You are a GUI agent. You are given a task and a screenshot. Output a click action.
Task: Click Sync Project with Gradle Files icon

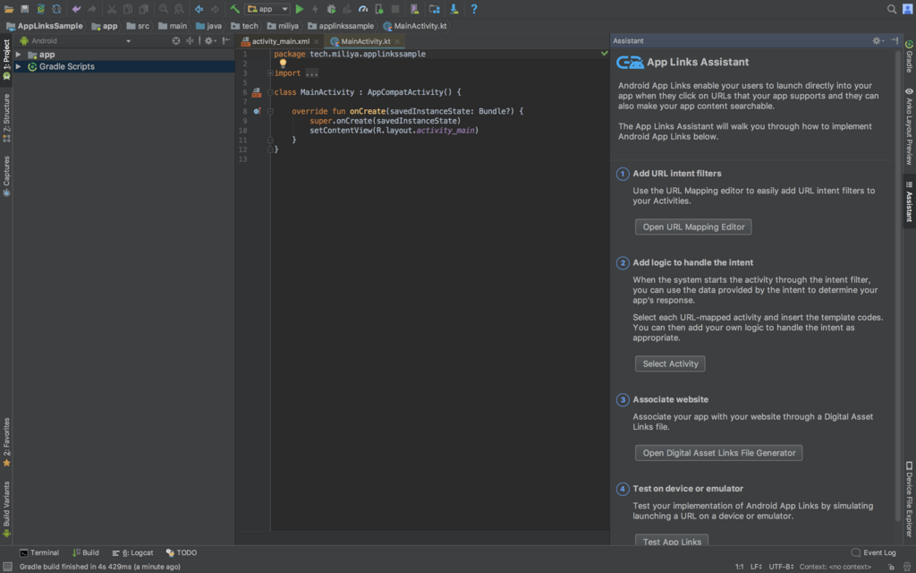click(x=41, y=9)
